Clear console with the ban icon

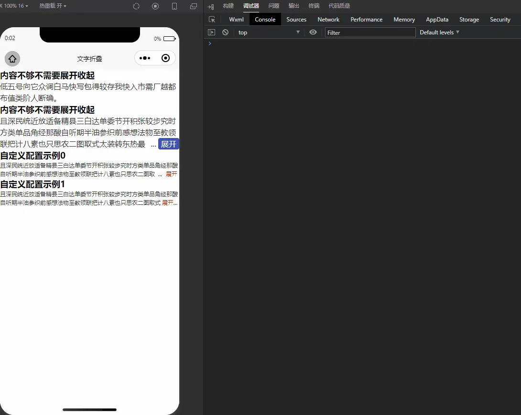tap(225, 32)
